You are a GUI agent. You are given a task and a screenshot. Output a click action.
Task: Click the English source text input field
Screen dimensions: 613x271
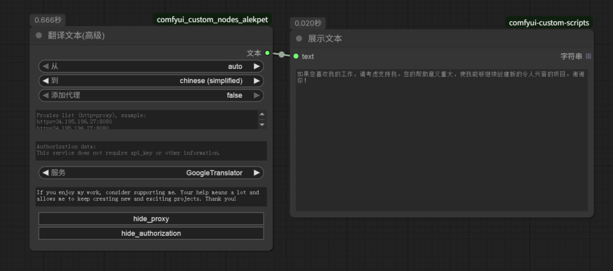tap(151, 197)
